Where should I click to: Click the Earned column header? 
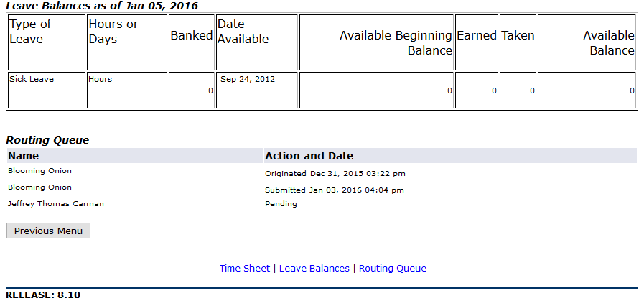click(477, 42)
